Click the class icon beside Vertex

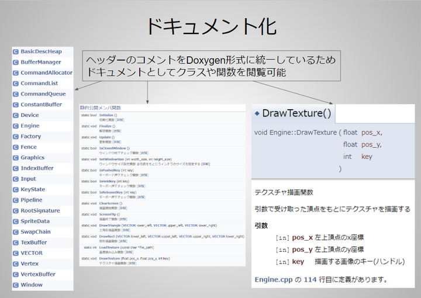(16, 264)
